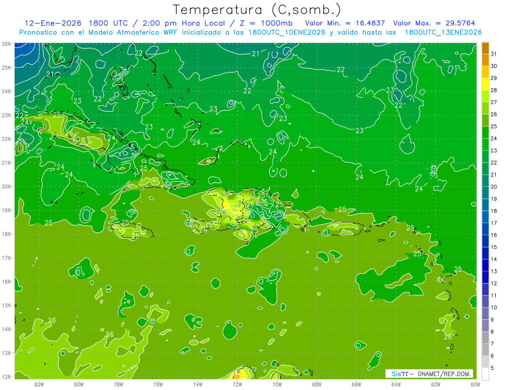Click the legend value "14"
505x390 pixels.
coord(494,259)
